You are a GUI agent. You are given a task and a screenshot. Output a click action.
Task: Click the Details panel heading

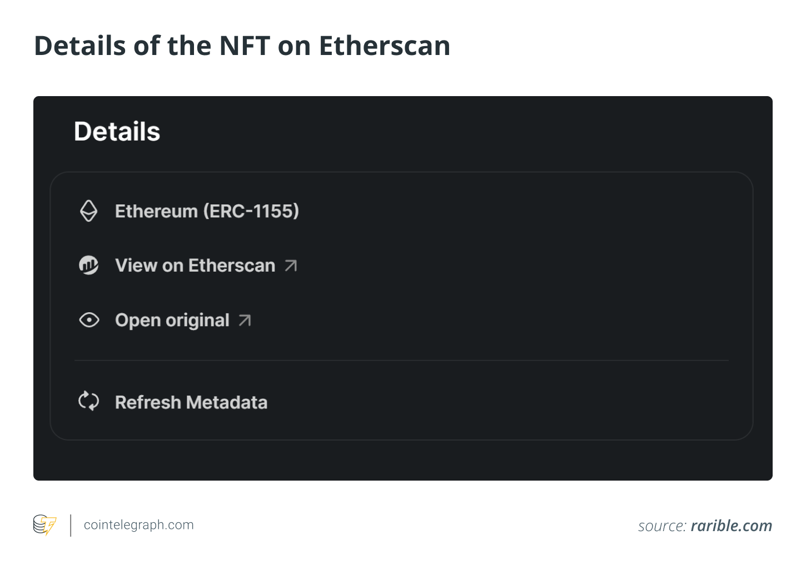coord(117,131)
